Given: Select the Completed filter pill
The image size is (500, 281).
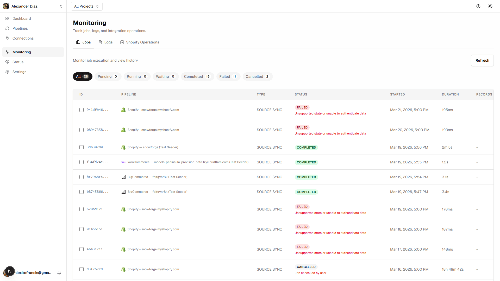Looking at the screenshot, I should coord(197,76).
